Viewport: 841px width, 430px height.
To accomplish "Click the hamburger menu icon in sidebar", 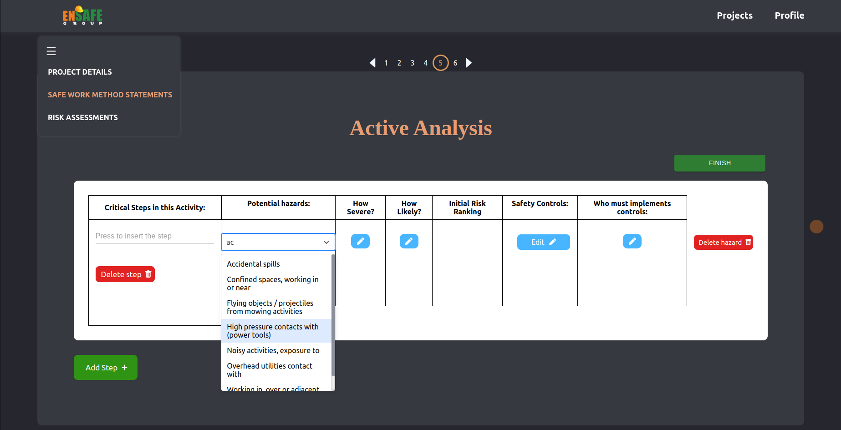I will [x=51, y=51].
